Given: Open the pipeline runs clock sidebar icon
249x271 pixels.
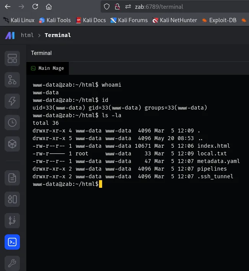Looking at the screenshot, I should pos(12,123).
